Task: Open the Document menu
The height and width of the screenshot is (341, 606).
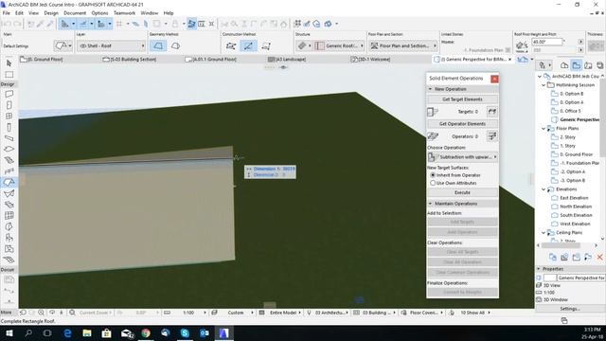Action: [75, 12]
